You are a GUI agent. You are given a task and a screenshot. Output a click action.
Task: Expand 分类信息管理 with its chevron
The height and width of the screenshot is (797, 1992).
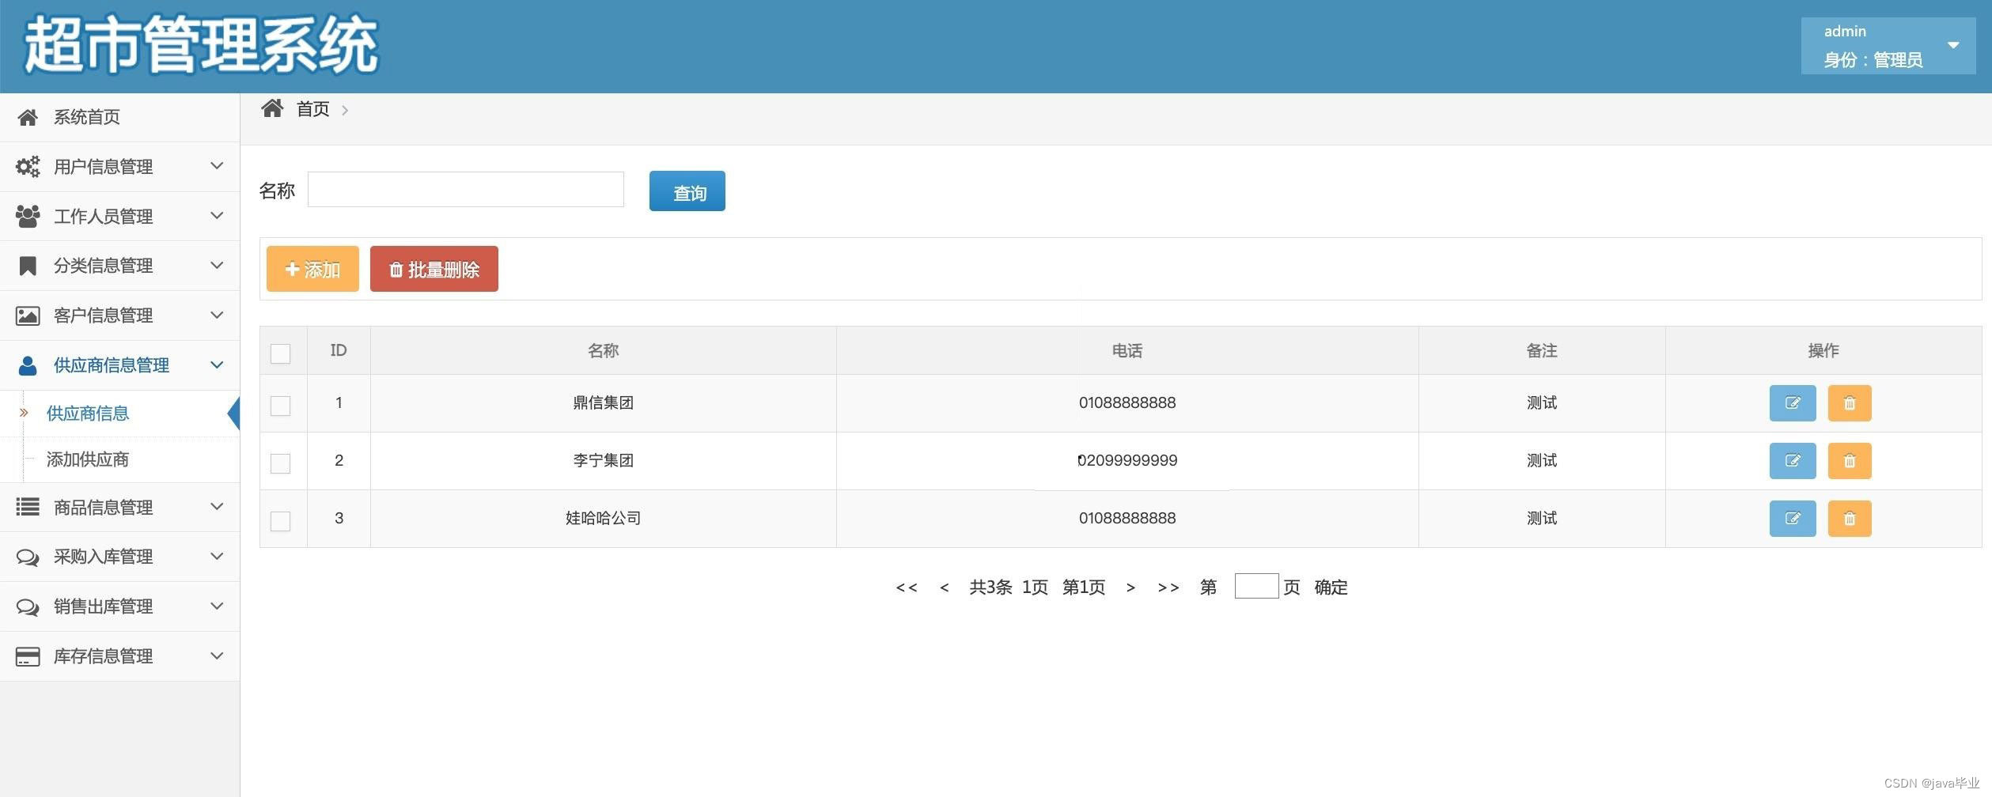217,266
